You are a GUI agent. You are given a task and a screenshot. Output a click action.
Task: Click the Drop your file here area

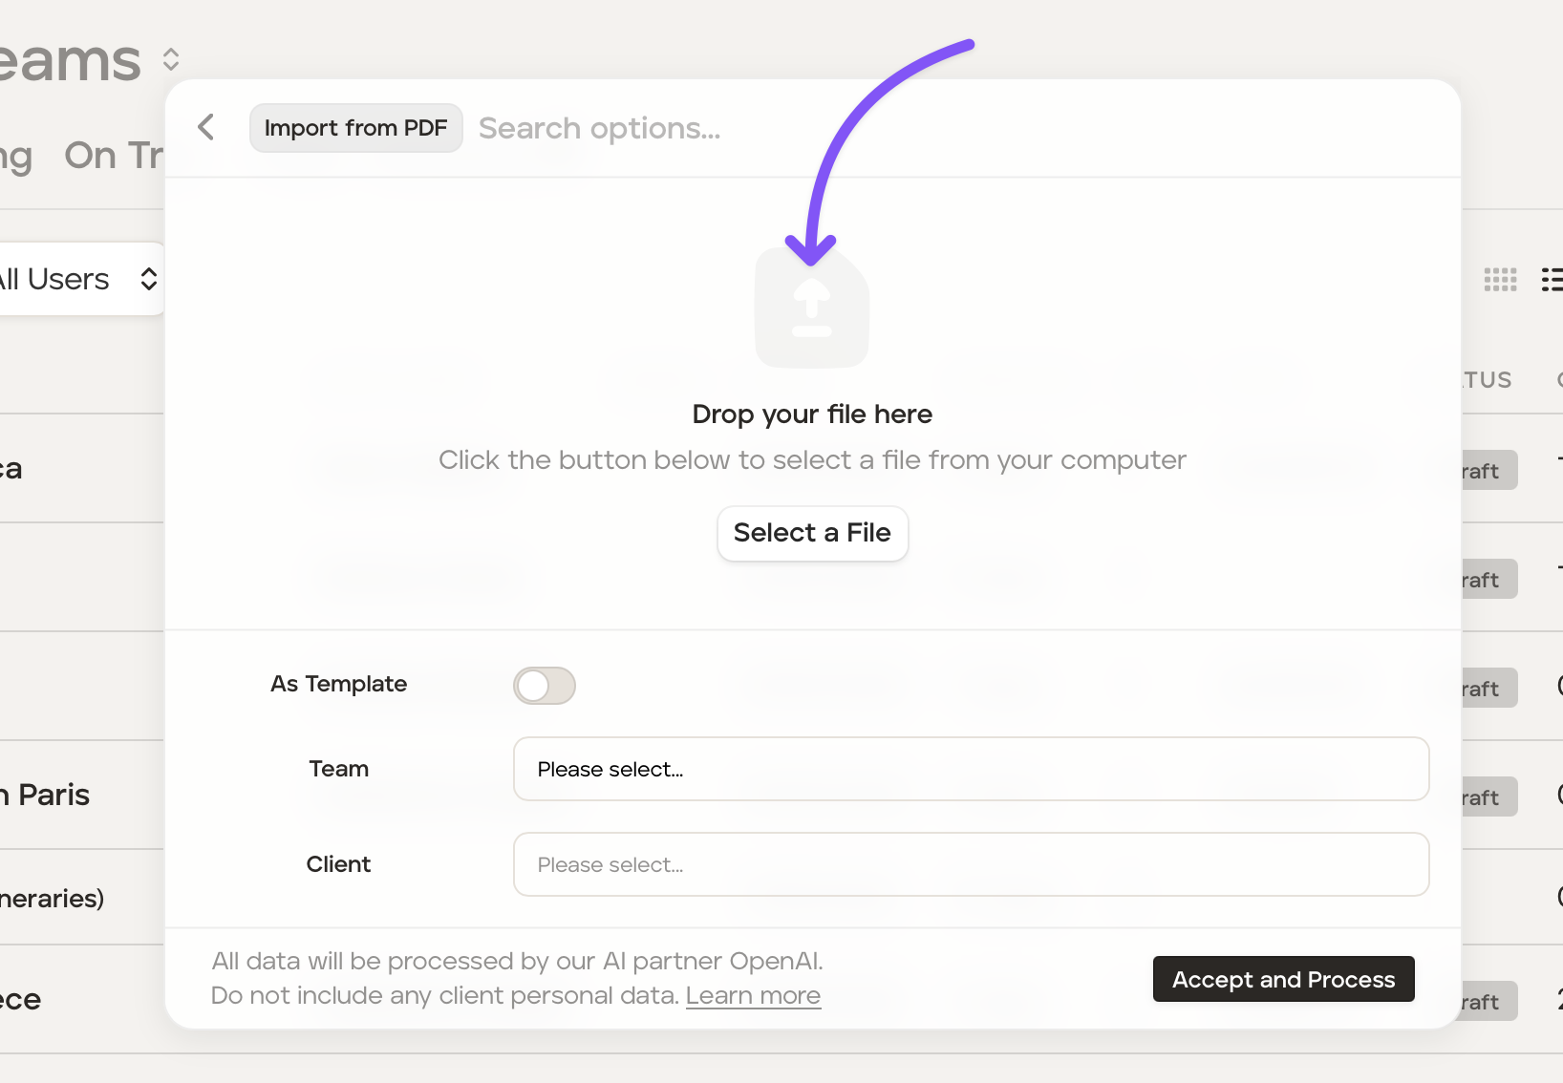pyautogui.click(x=812, y=414)
